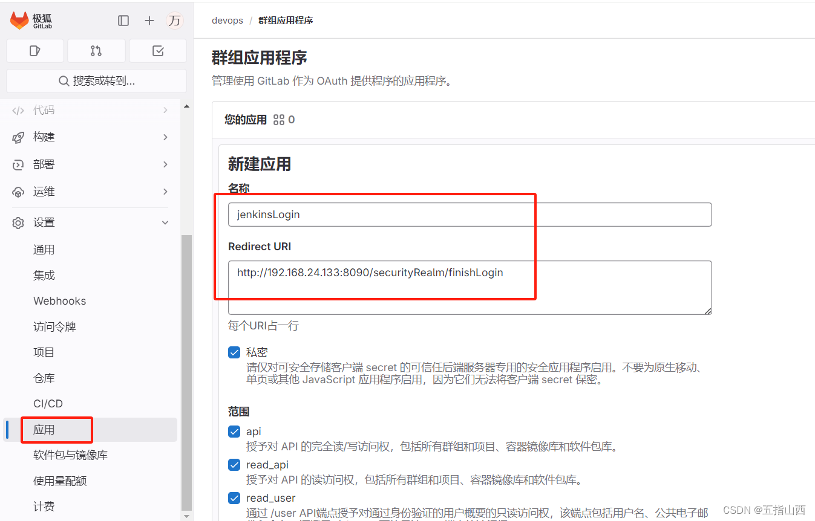Uncheck the read_api scope checkbox
Viewport: 815px width, 521px height.
pos(234,465)
